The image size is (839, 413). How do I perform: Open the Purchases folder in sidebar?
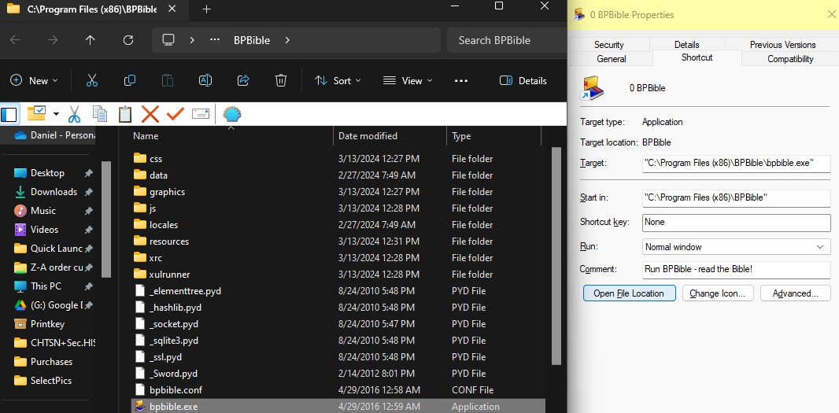pyautogui.click(x=53, y=362)
